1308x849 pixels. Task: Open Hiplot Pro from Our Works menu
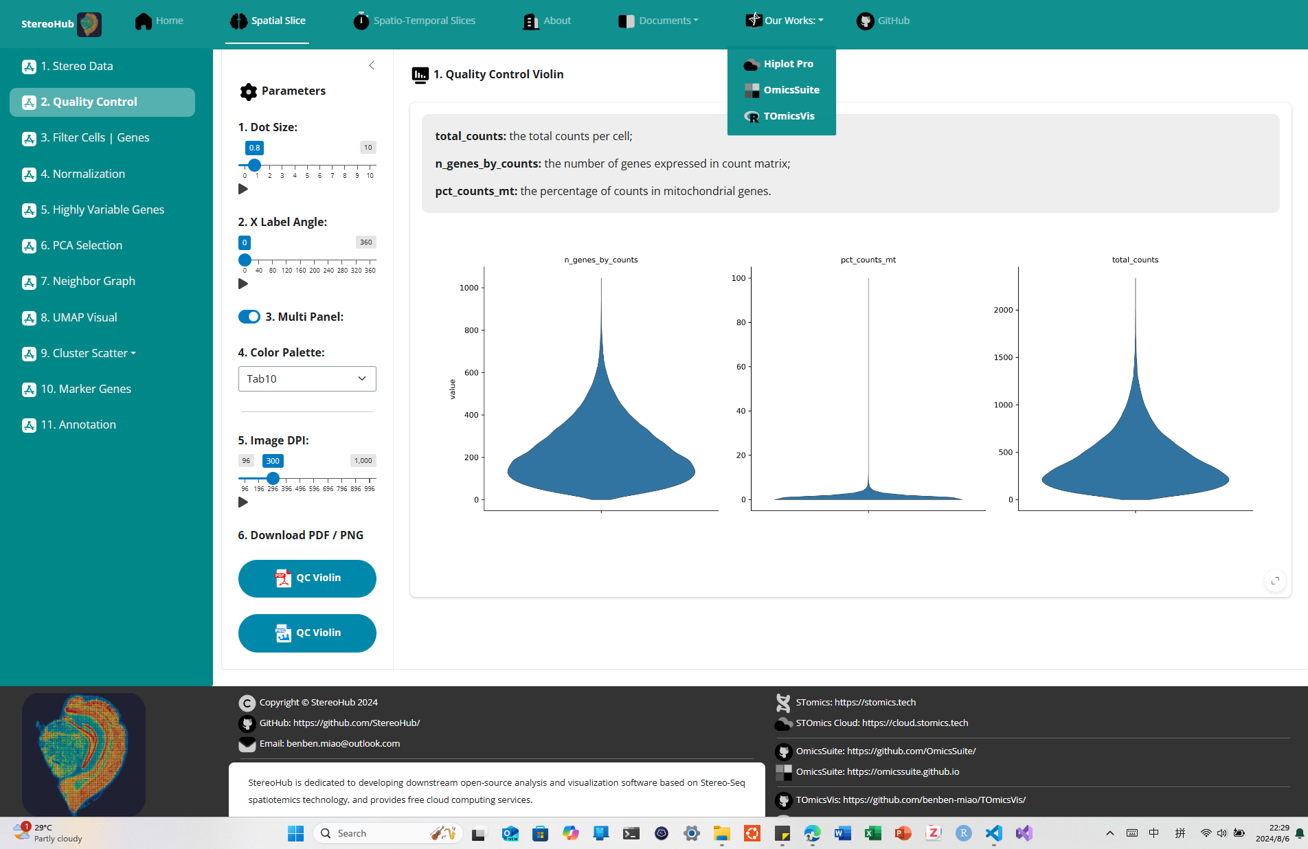[781, 65]
